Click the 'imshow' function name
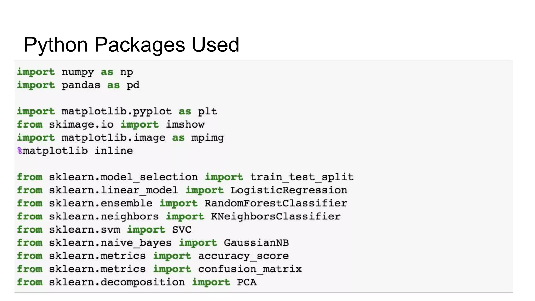 click(x=185, y=125)
